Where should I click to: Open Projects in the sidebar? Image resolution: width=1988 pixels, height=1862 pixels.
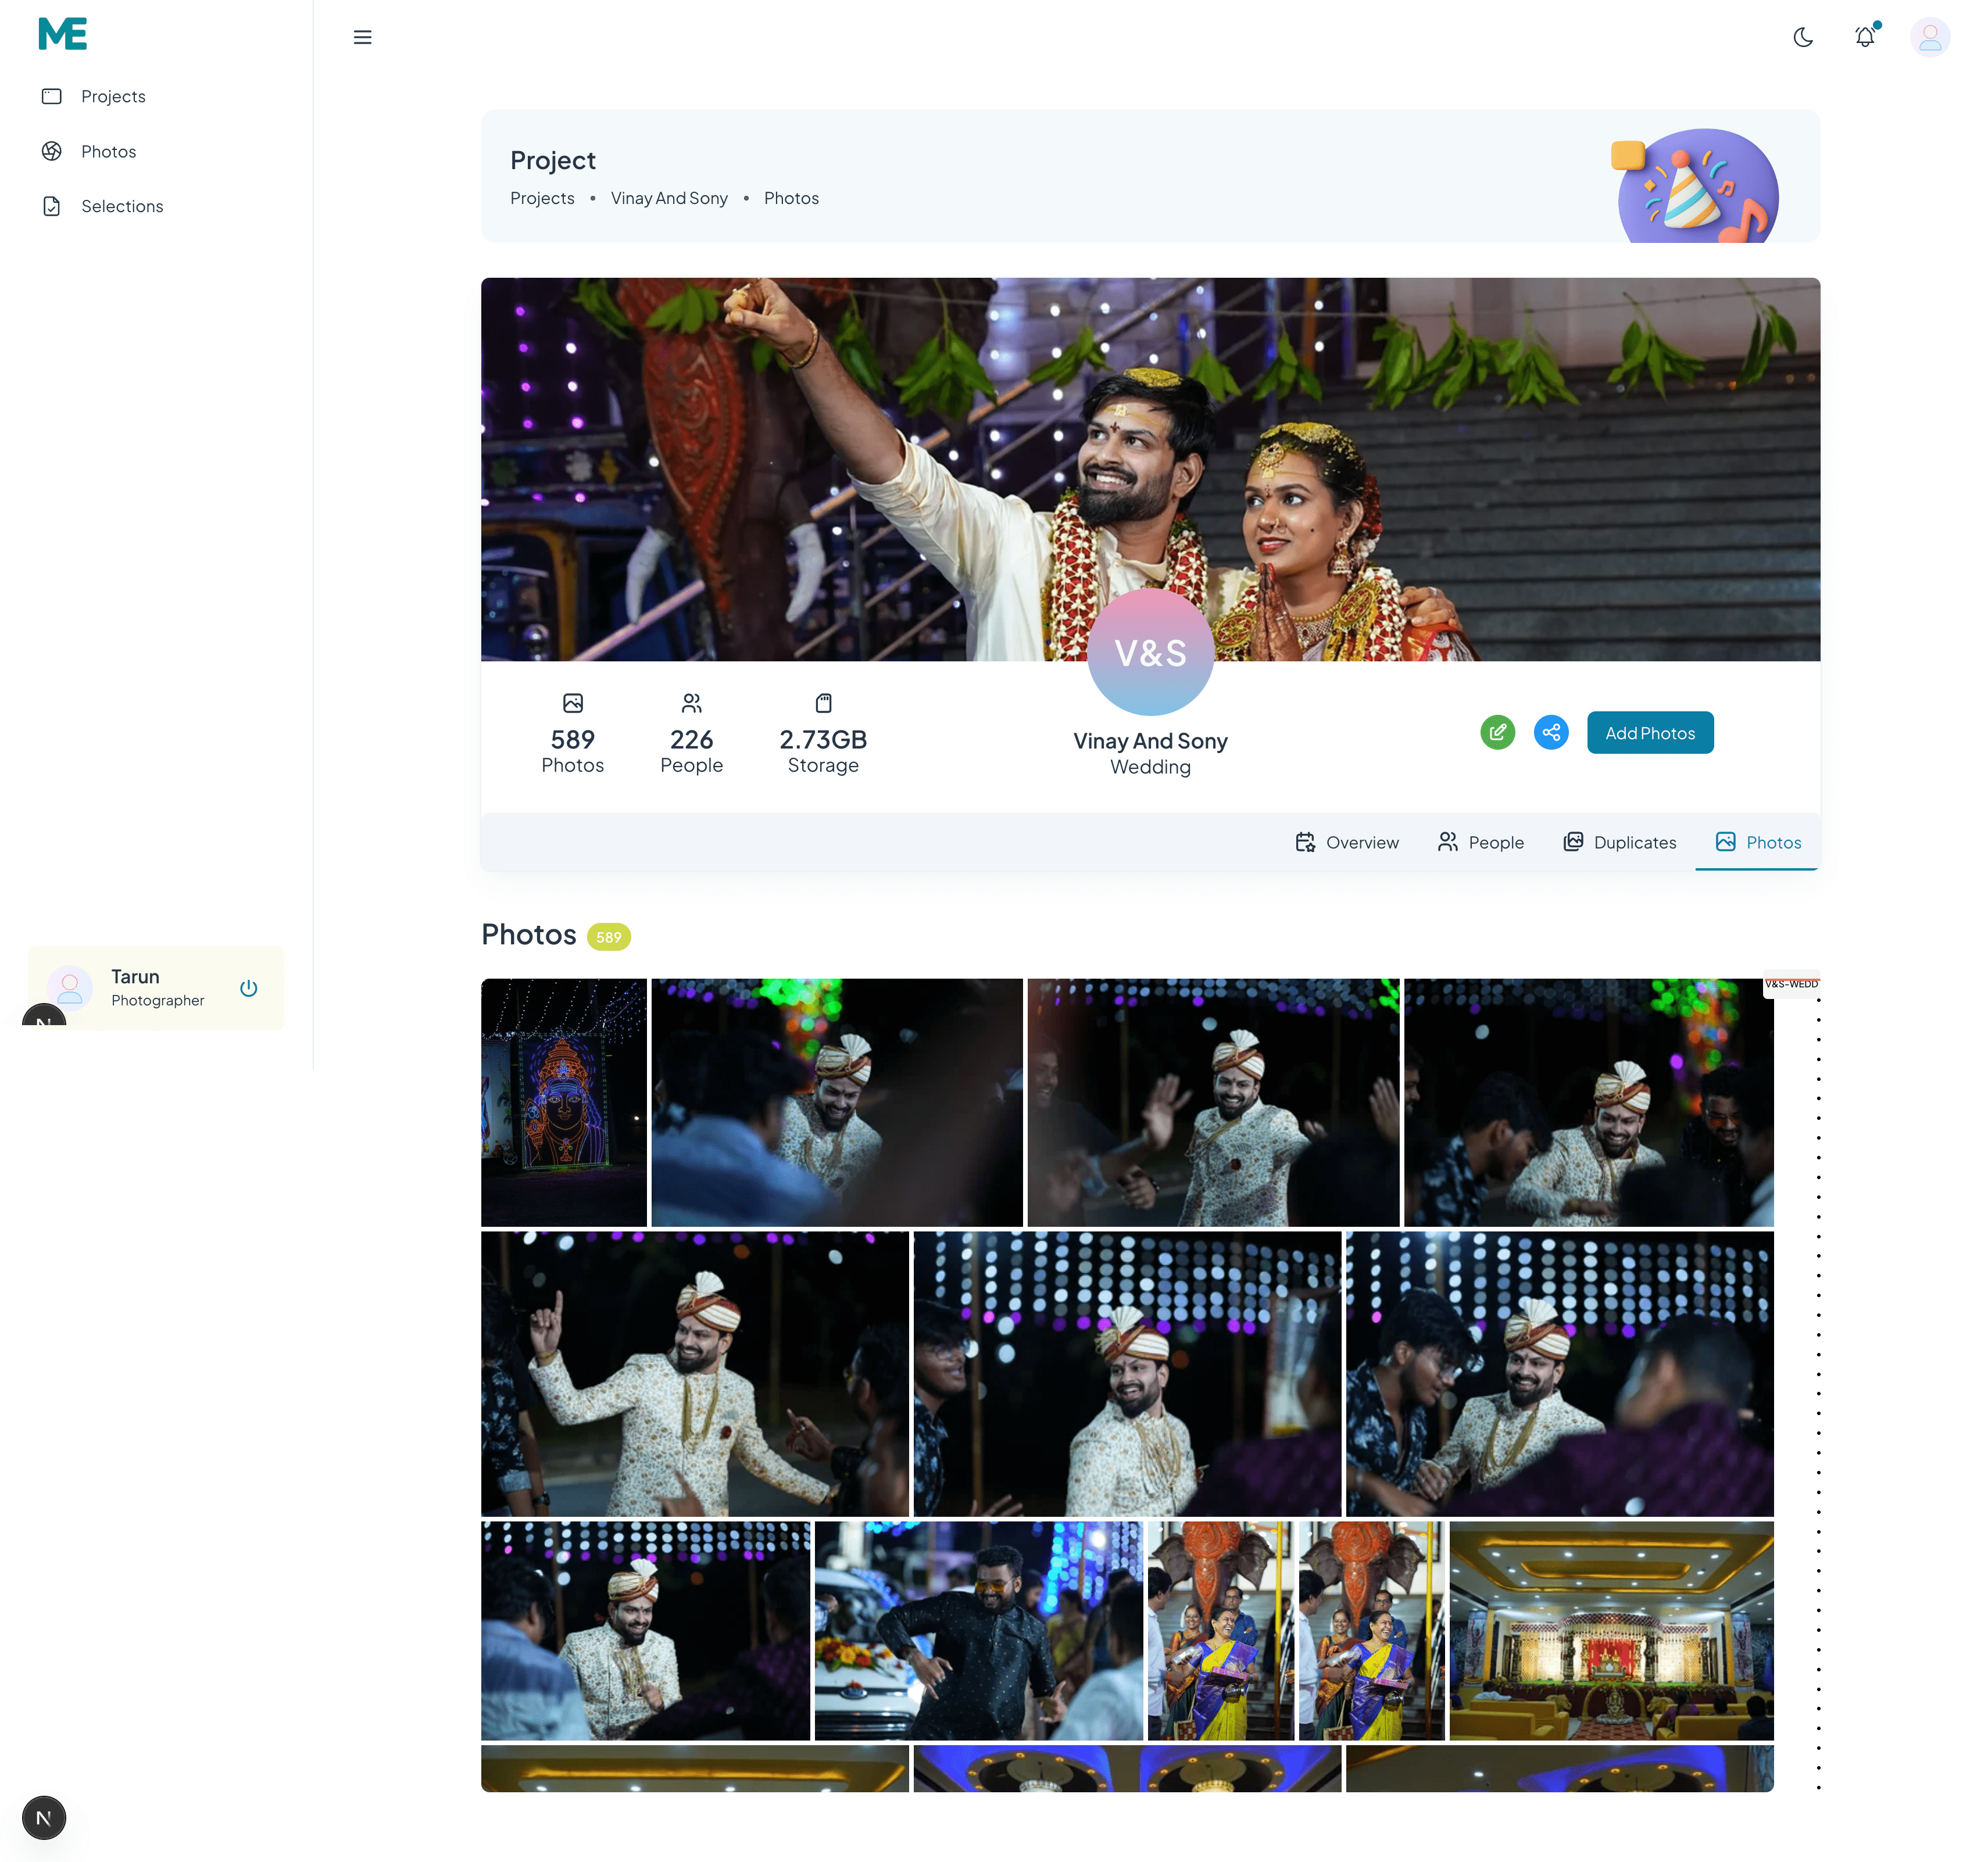point(113,96)
